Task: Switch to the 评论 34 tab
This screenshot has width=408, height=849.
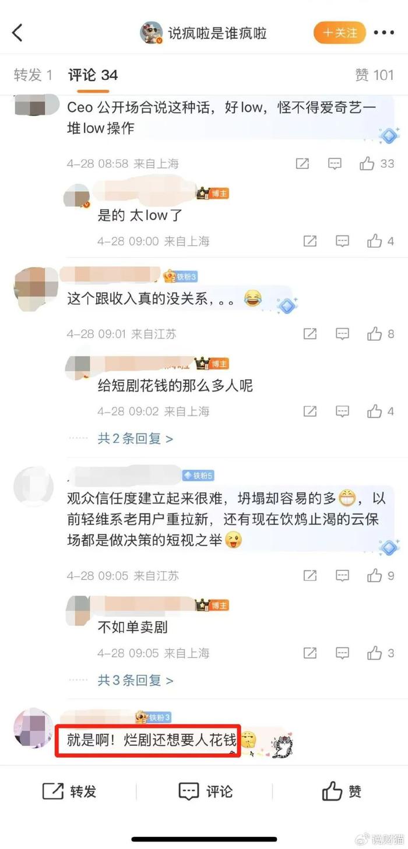Action: tap(93, 75)
